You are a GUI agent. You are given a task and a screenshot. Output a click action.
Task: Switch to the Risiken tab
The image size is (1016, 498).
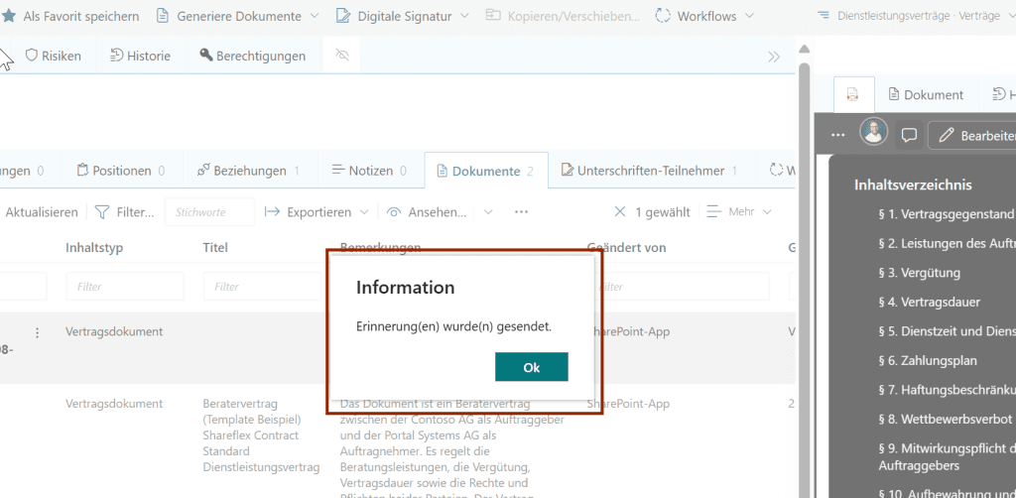[54, 56]
